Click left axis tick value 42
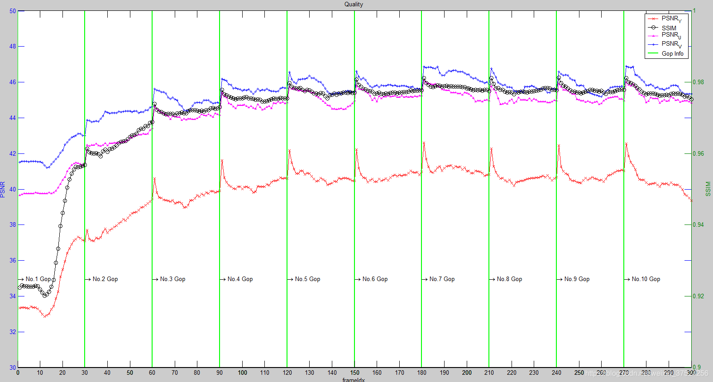The width and height of the screenshot is (713, 382). 13,153
